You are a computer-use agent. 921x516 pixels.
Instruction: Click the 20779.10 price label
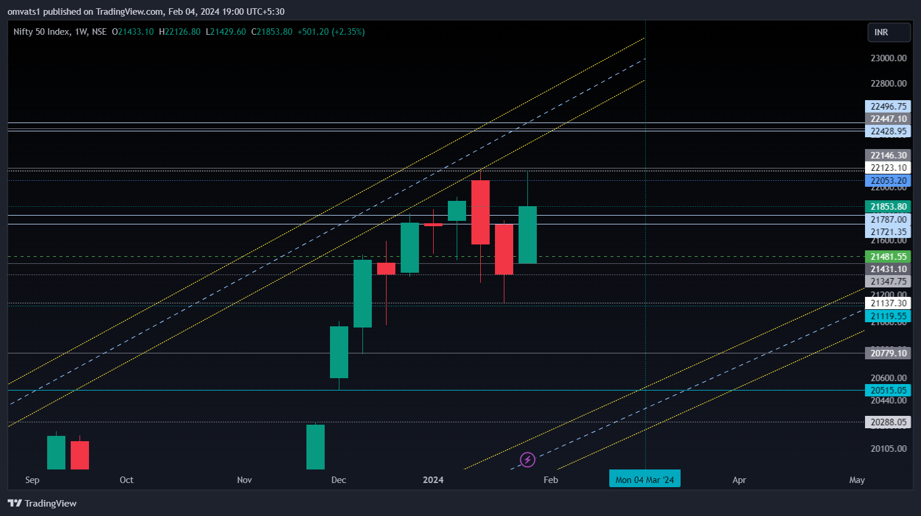pos(888,353)
